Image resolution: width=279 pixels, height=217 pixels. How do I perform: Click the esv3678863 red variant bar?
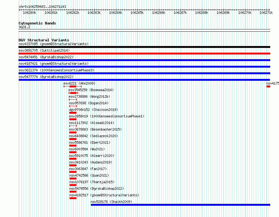tap(73, 132)
